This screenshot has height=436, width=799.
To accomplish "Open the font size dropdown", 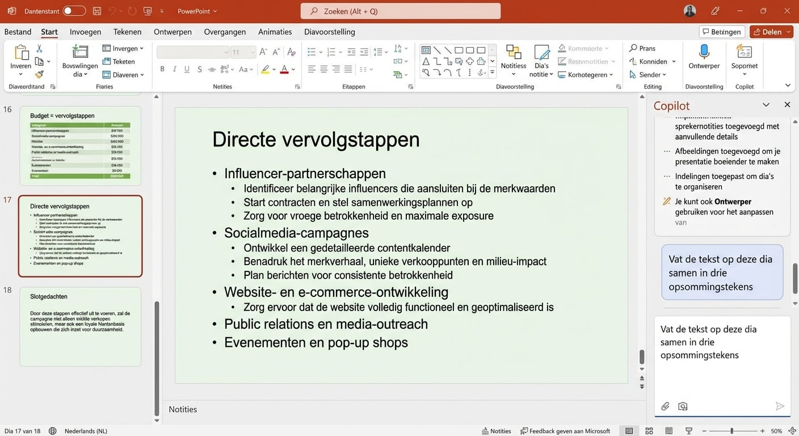I will click(x=251, y=52).
